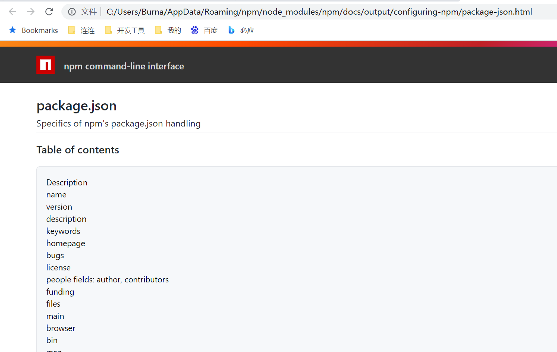Image resolution: width=557 pixels, height=352 pixels.
Task: Jump to the bin section
Action: (x=52, y=340)
